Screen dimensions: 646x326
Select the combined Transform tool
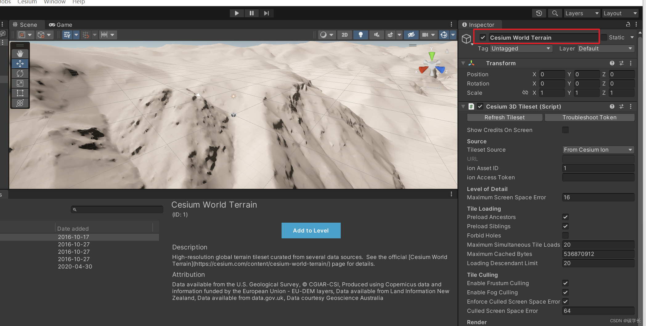click(x=20, y=103)
